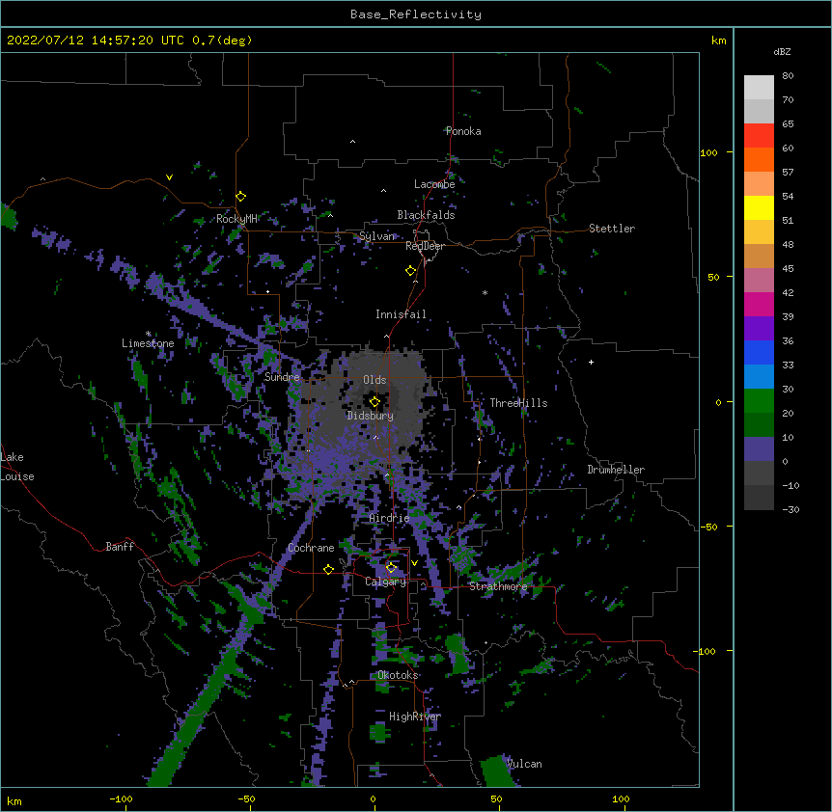Click the Vulcan town label
Image resolution: width=832 pixels, height=812 pixels.
tap(524, 764)
